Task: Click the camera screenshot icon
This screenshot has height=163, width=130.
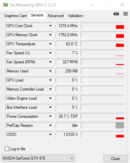Action: [116, 14]
